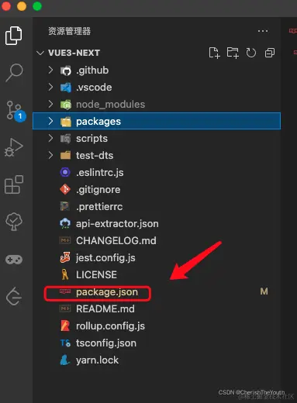
Task: Click the node_modules folder icon
Action: click(x=66, y=105)
